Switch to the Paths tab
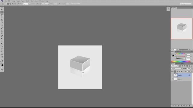The image size is (193, 108). 182,64
